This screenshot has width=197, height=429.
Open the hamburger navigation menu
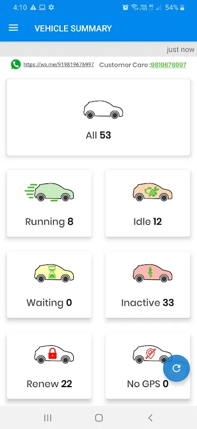pyautogui.click(x=13, y=28)
